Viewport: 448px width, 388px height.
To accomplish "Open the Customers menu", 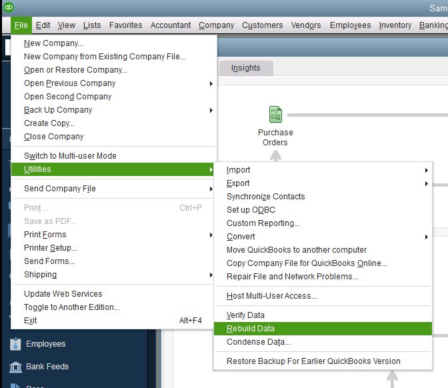I will click(262, 25).
